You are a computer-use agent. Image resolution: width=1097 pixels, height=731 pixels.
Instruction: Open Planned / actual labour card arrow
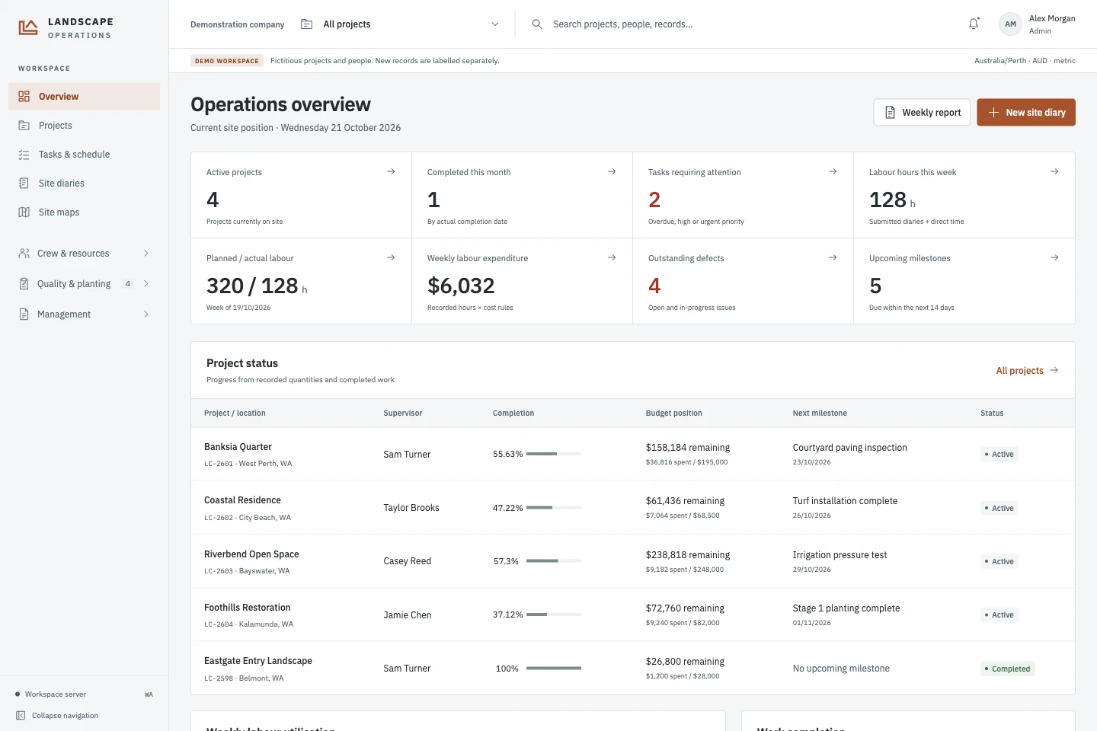pyautogui.click(x=391, y=257)
